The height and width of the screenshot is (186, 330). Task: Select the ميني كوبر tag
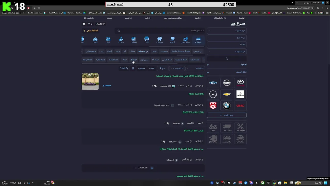point(144,60)
